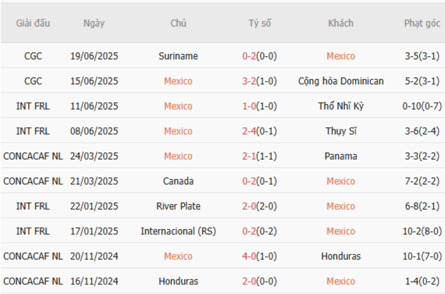Open the Cộng hòa Dominican team link
The image size is (445, 294).
340,81
